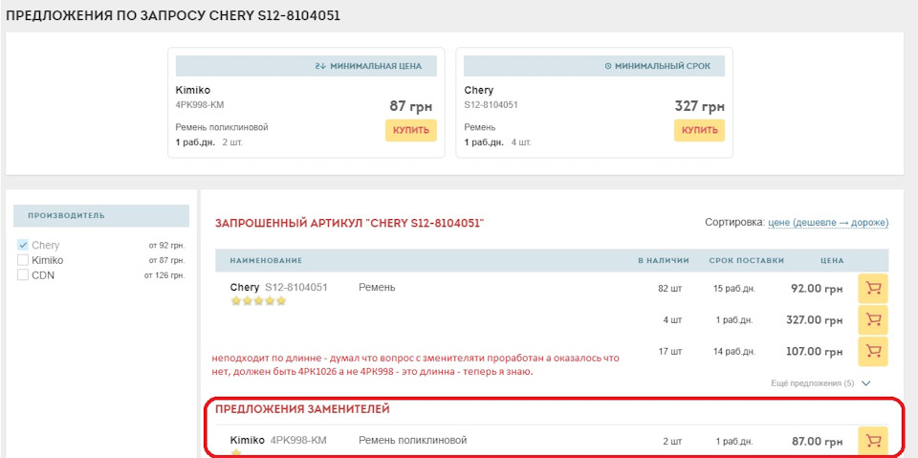Check the Kimiko manufacturer filter

[x=23, y=260]
